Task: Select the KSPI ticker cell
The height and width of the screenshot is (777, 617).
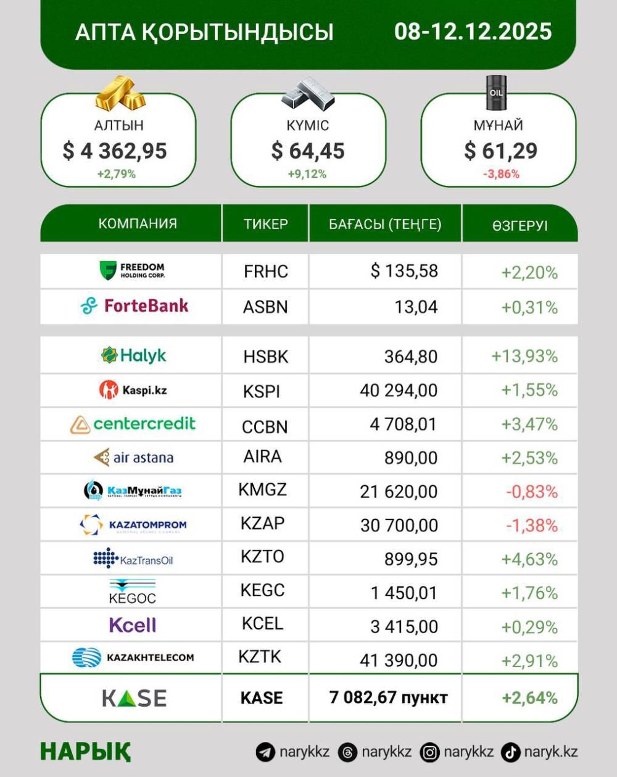Action: click(x=262, y=391)
